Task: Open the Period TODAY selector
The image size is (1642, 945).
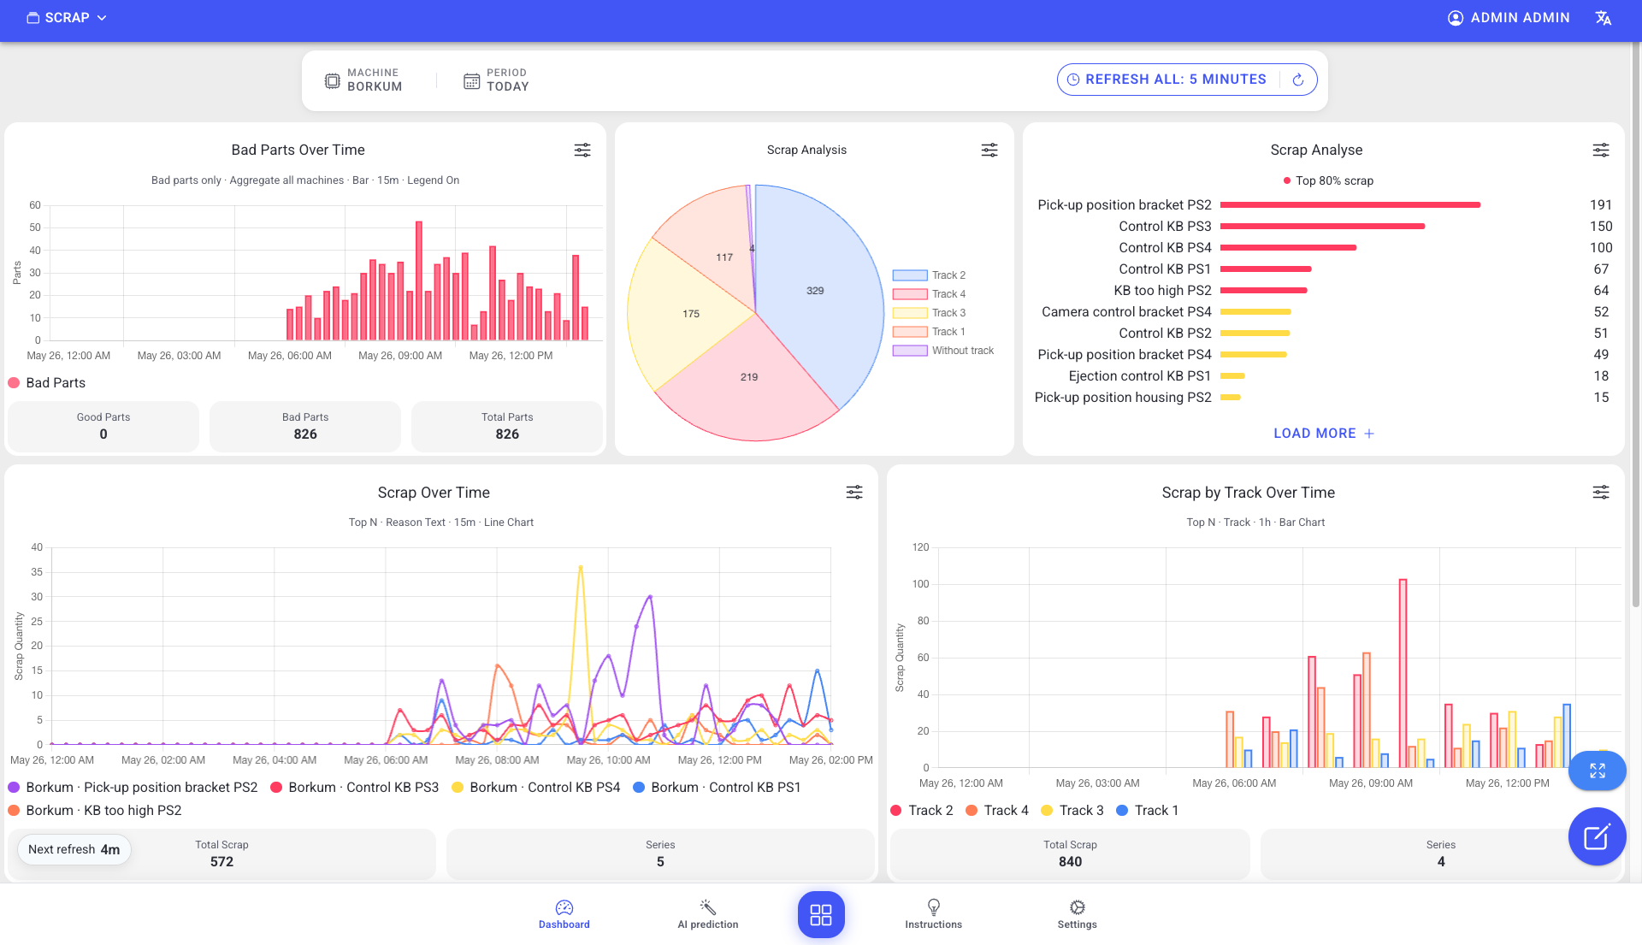Action: (496, 80)
